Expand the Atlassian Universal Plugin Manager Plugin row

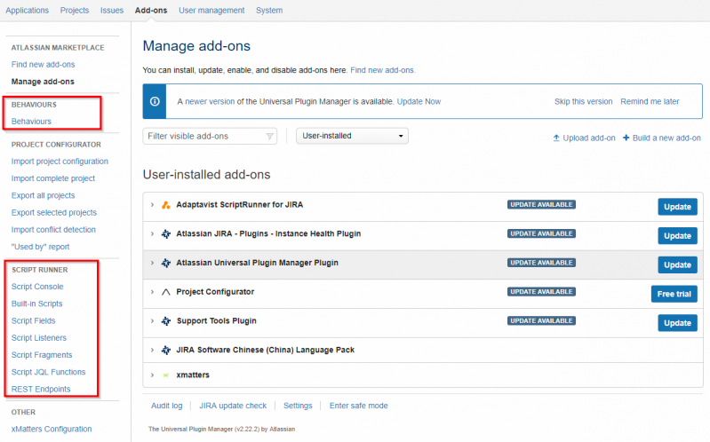tap(153, 264)
